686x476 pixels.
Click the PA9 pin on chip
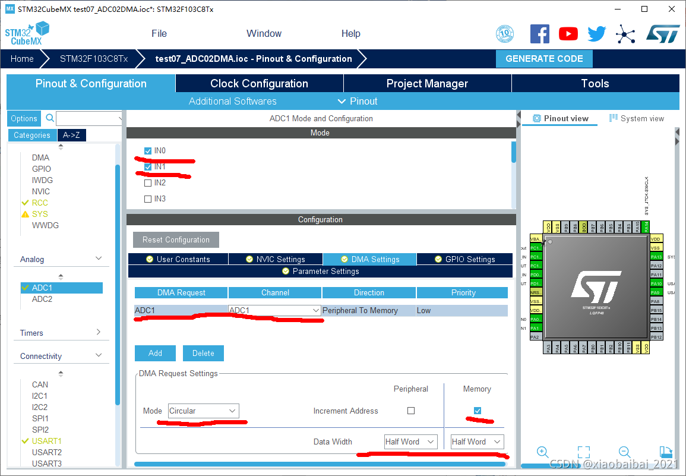656,292
